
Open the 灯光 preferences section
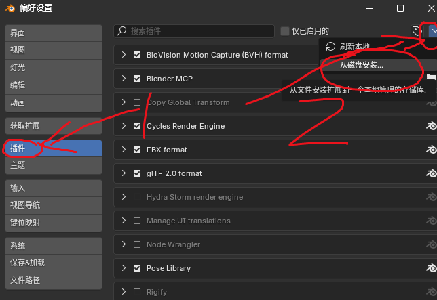pos(54,68)
